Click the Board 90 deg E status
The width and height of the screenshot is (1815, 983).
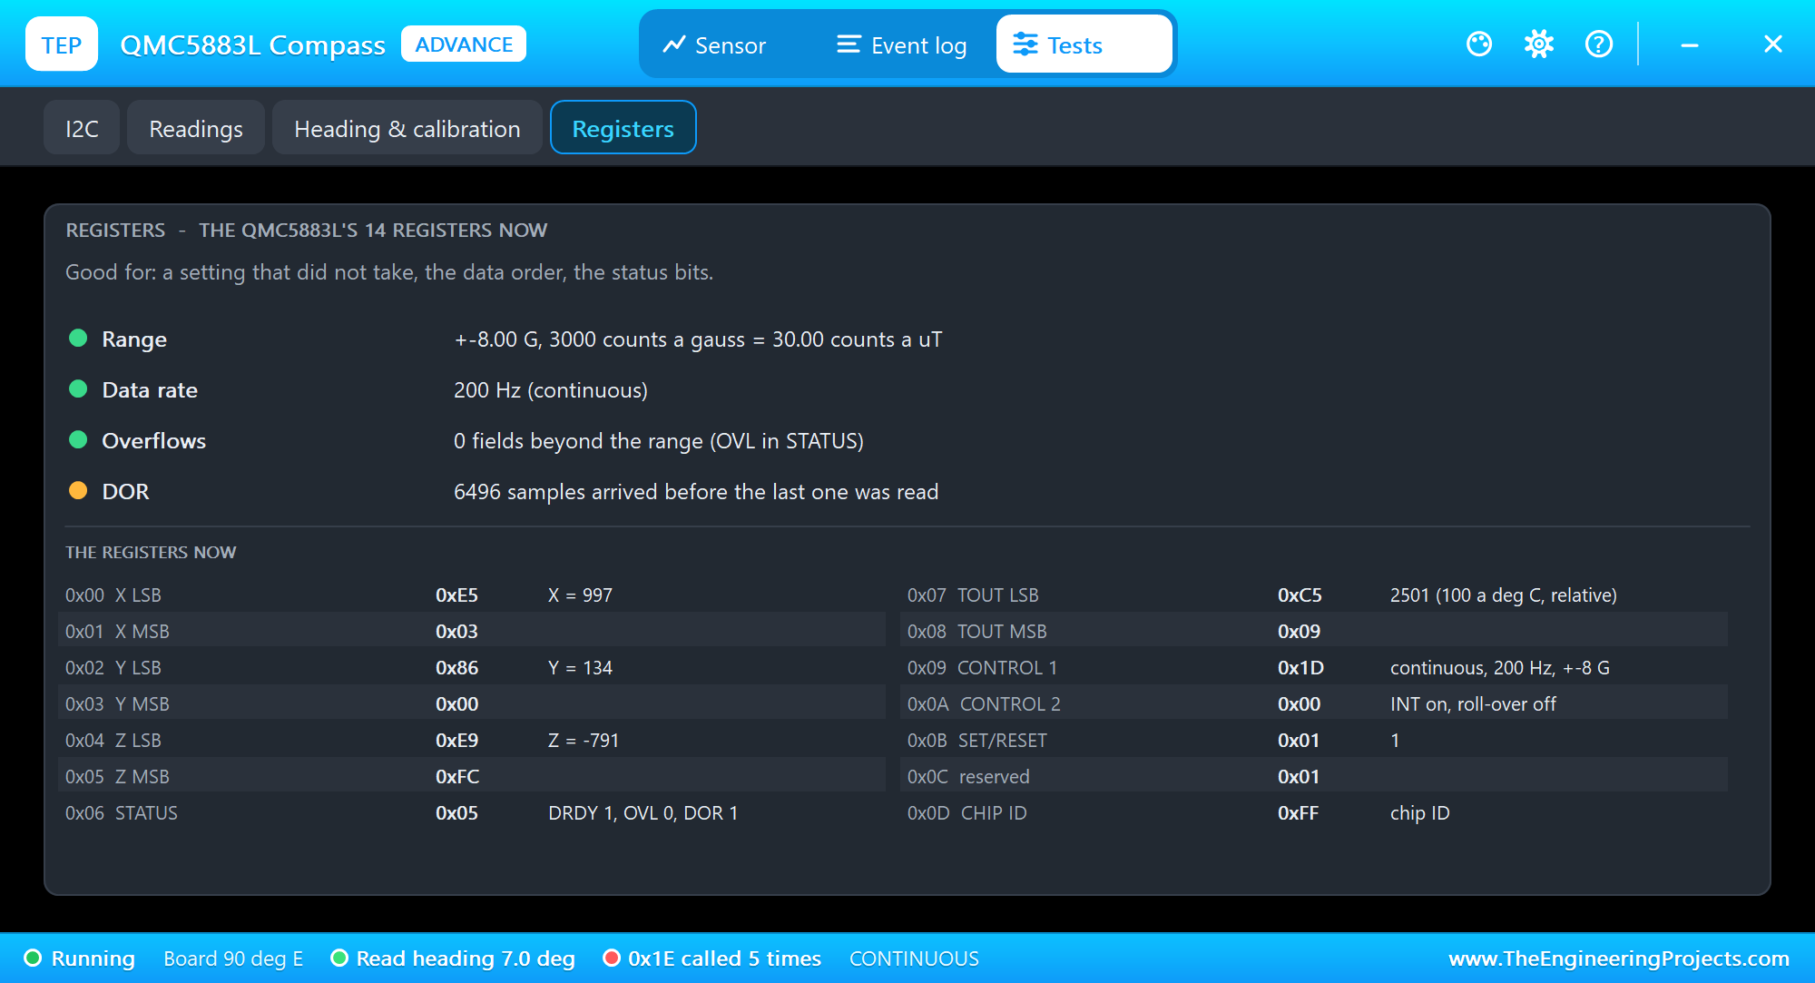233,958
